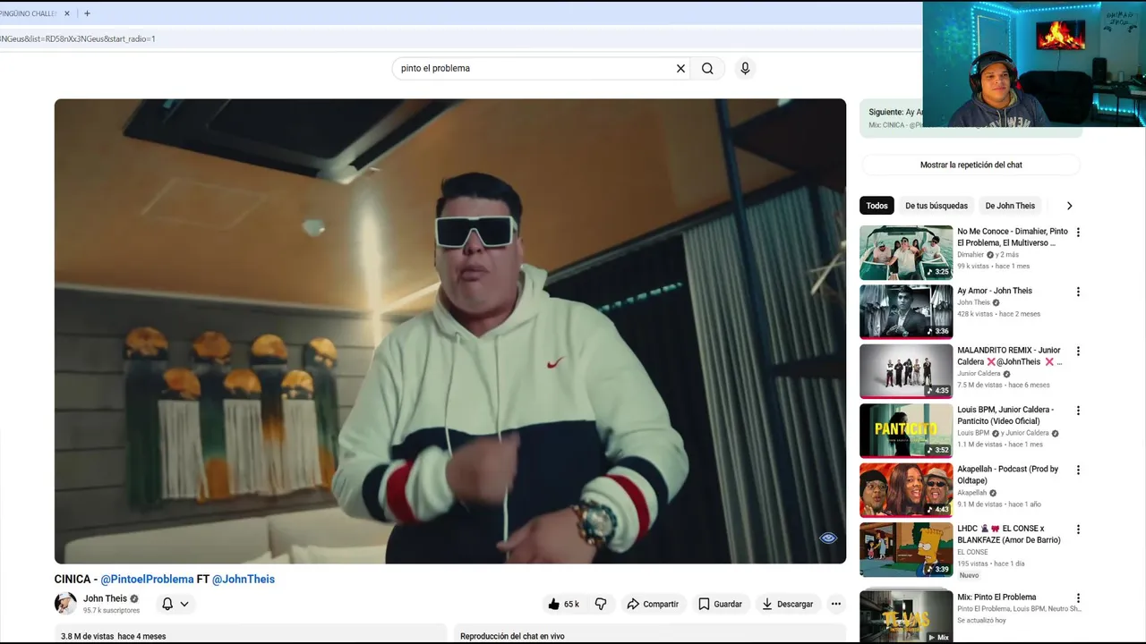Click 'Reproducción del chat en vivo' panel
The image size is (1146, 644).
click(x=512, y=636)
